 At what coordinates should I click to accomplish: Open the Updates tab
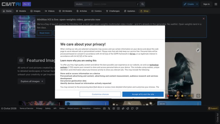coord(130,11)
